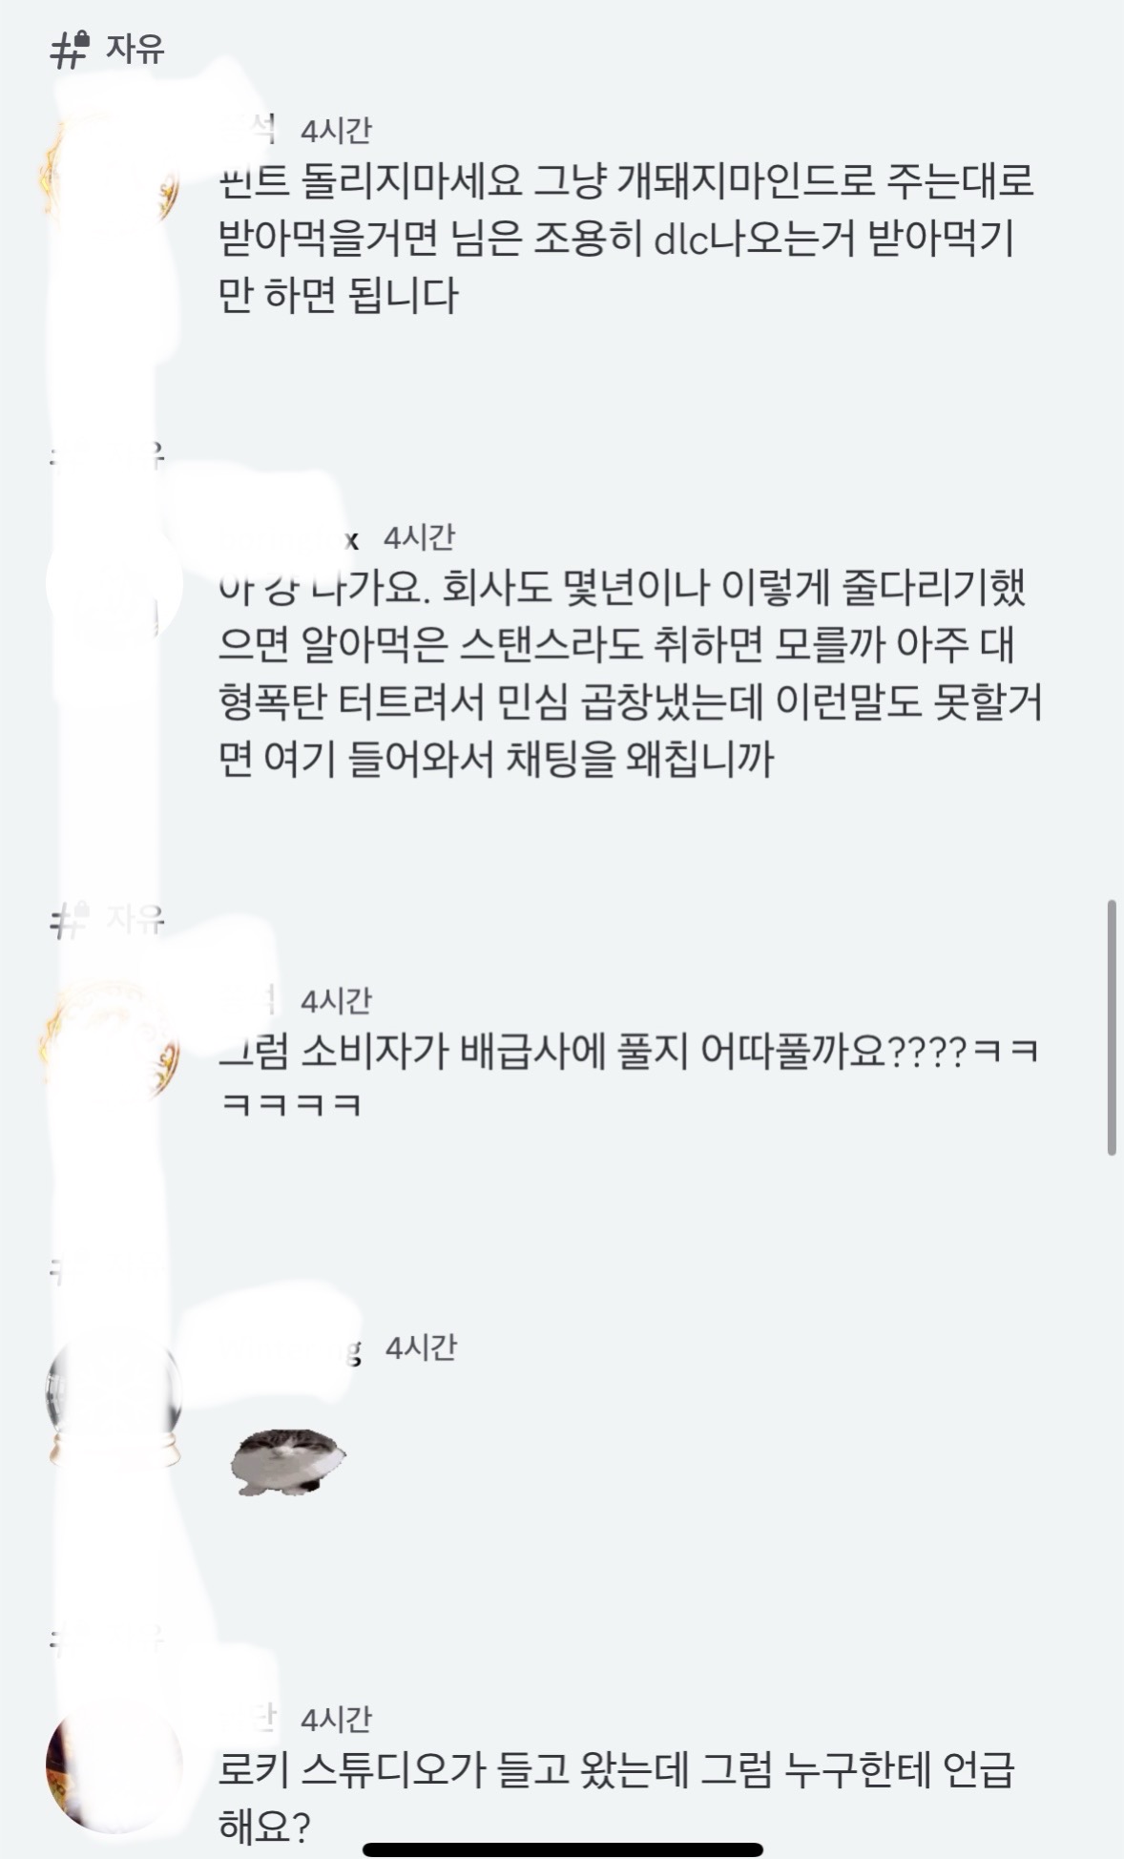This screenshot has width=1124, height=1859.
Task: Click the vertical scrollbar thumb on the right
Action: coord(1112,1027)
